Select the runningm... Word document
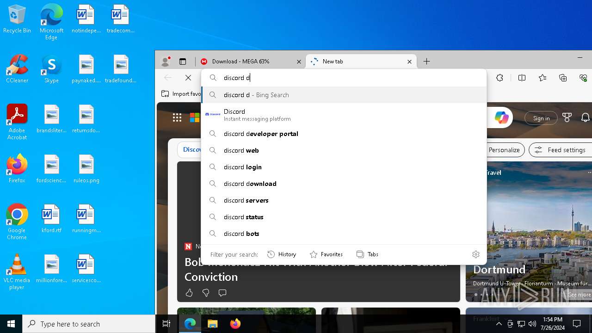 tap(86, 219)
